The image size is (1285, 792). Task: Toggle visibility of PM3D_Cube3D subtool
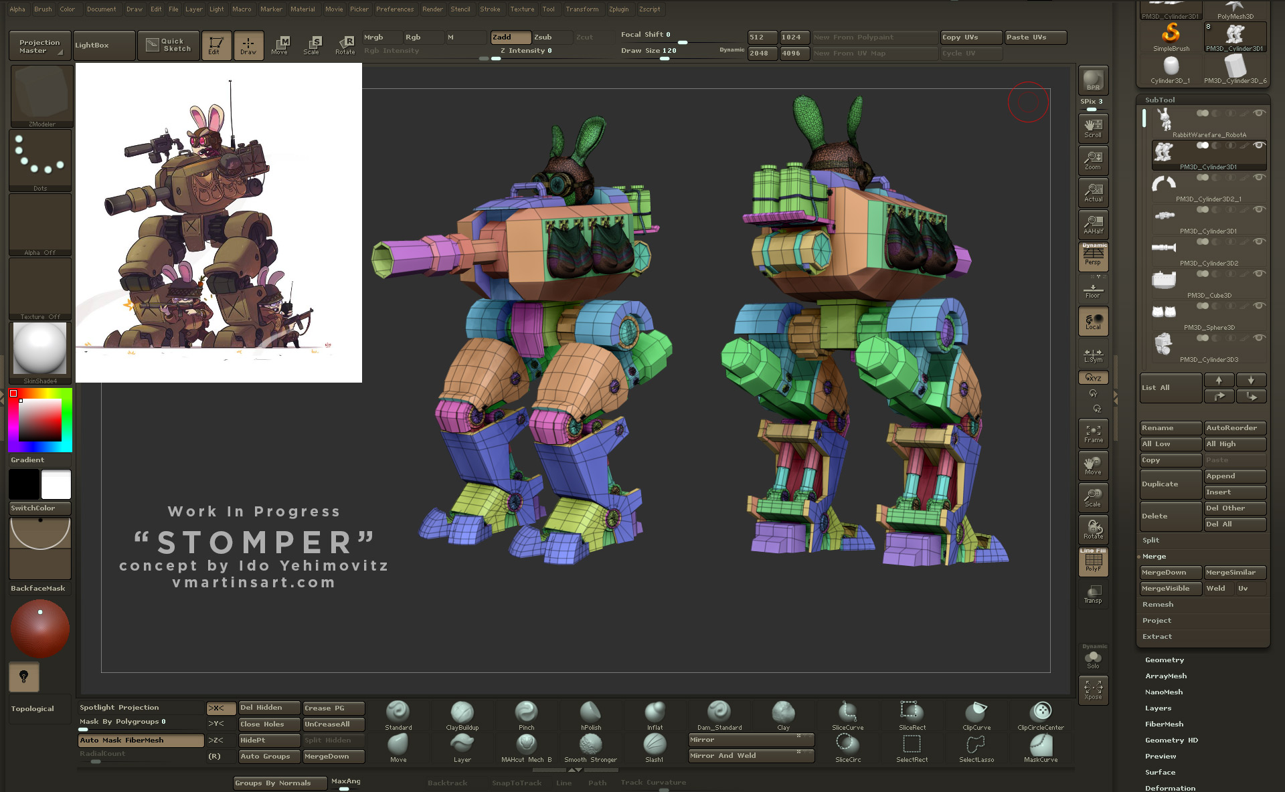tap(1260, 274)
